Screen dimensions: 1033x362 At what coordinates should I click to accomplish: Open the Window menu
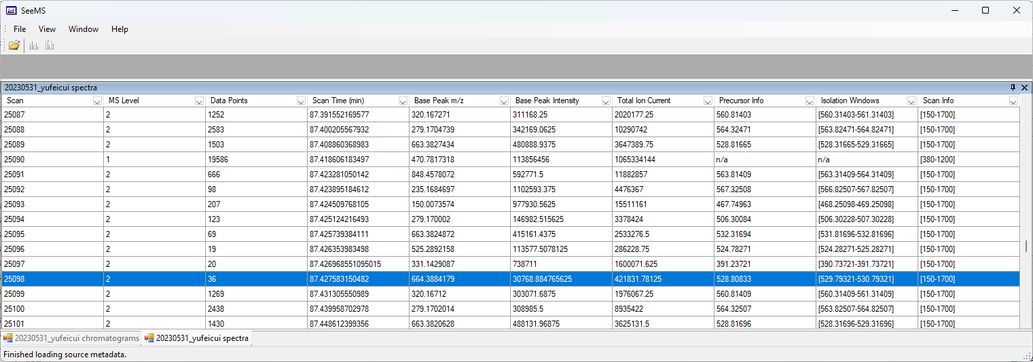pos(83,29)
